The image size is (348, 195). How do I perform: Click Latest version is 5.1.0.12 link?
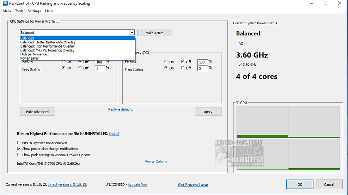coord(67,184)
